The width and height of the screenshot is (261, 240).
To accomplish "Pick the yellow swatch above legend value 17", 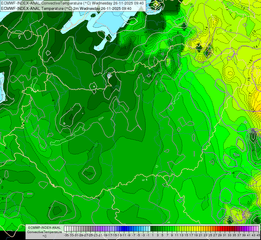I will 190,229.
